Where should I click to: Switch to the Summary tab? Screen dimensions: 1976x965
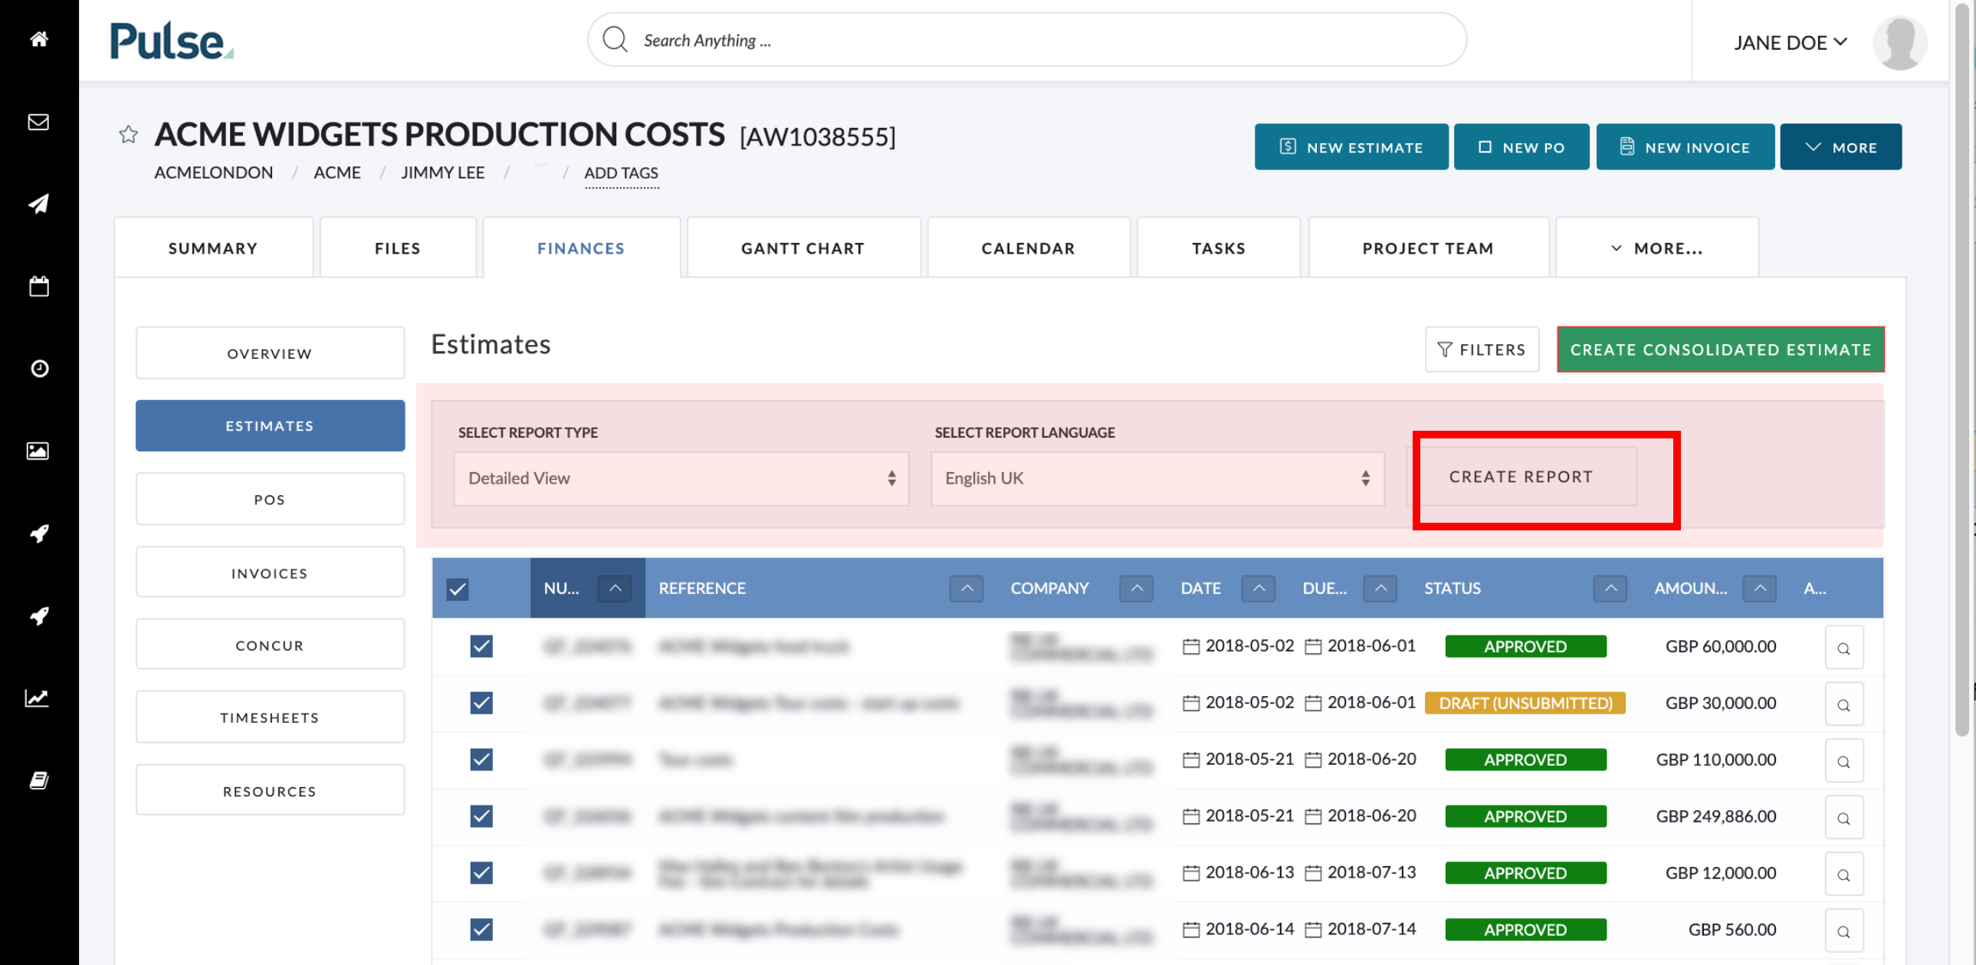pos(213,248)
